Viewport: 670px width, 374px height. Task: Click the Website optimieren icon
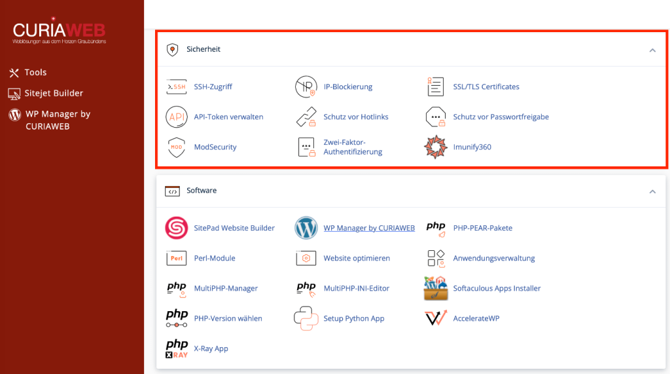pyautogui.click(x=306, y=259)
